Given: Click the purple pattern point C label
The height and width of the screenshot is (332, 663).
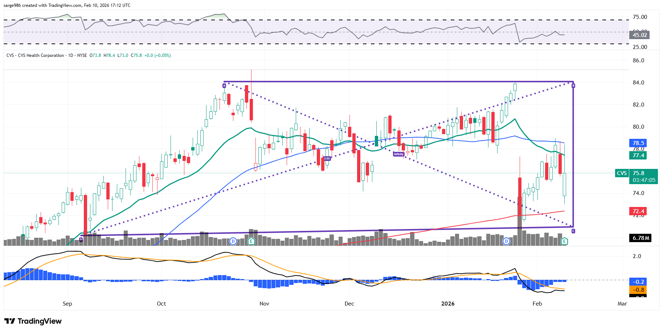Looking at the screenshot, I should point(573,231).
